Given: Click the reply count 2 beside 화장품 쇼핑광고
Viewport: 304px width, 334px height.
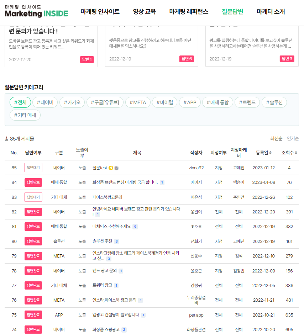Looking at the screenshot, I should [124, 330].
